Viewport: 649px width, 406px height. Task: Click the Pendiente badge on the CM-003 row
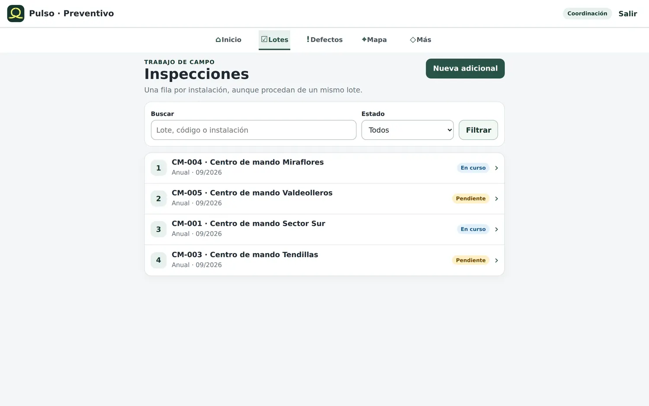coord(471,261)
